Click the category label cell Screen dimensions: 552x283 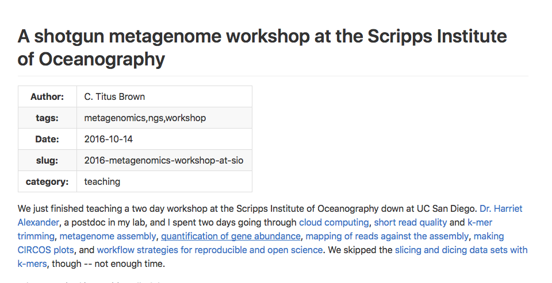[x=47, y=182]
